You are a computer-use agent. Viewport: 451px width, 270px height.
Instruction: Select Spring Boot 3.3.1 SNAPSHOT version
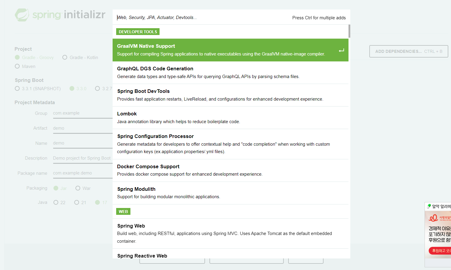click(17, 88)
